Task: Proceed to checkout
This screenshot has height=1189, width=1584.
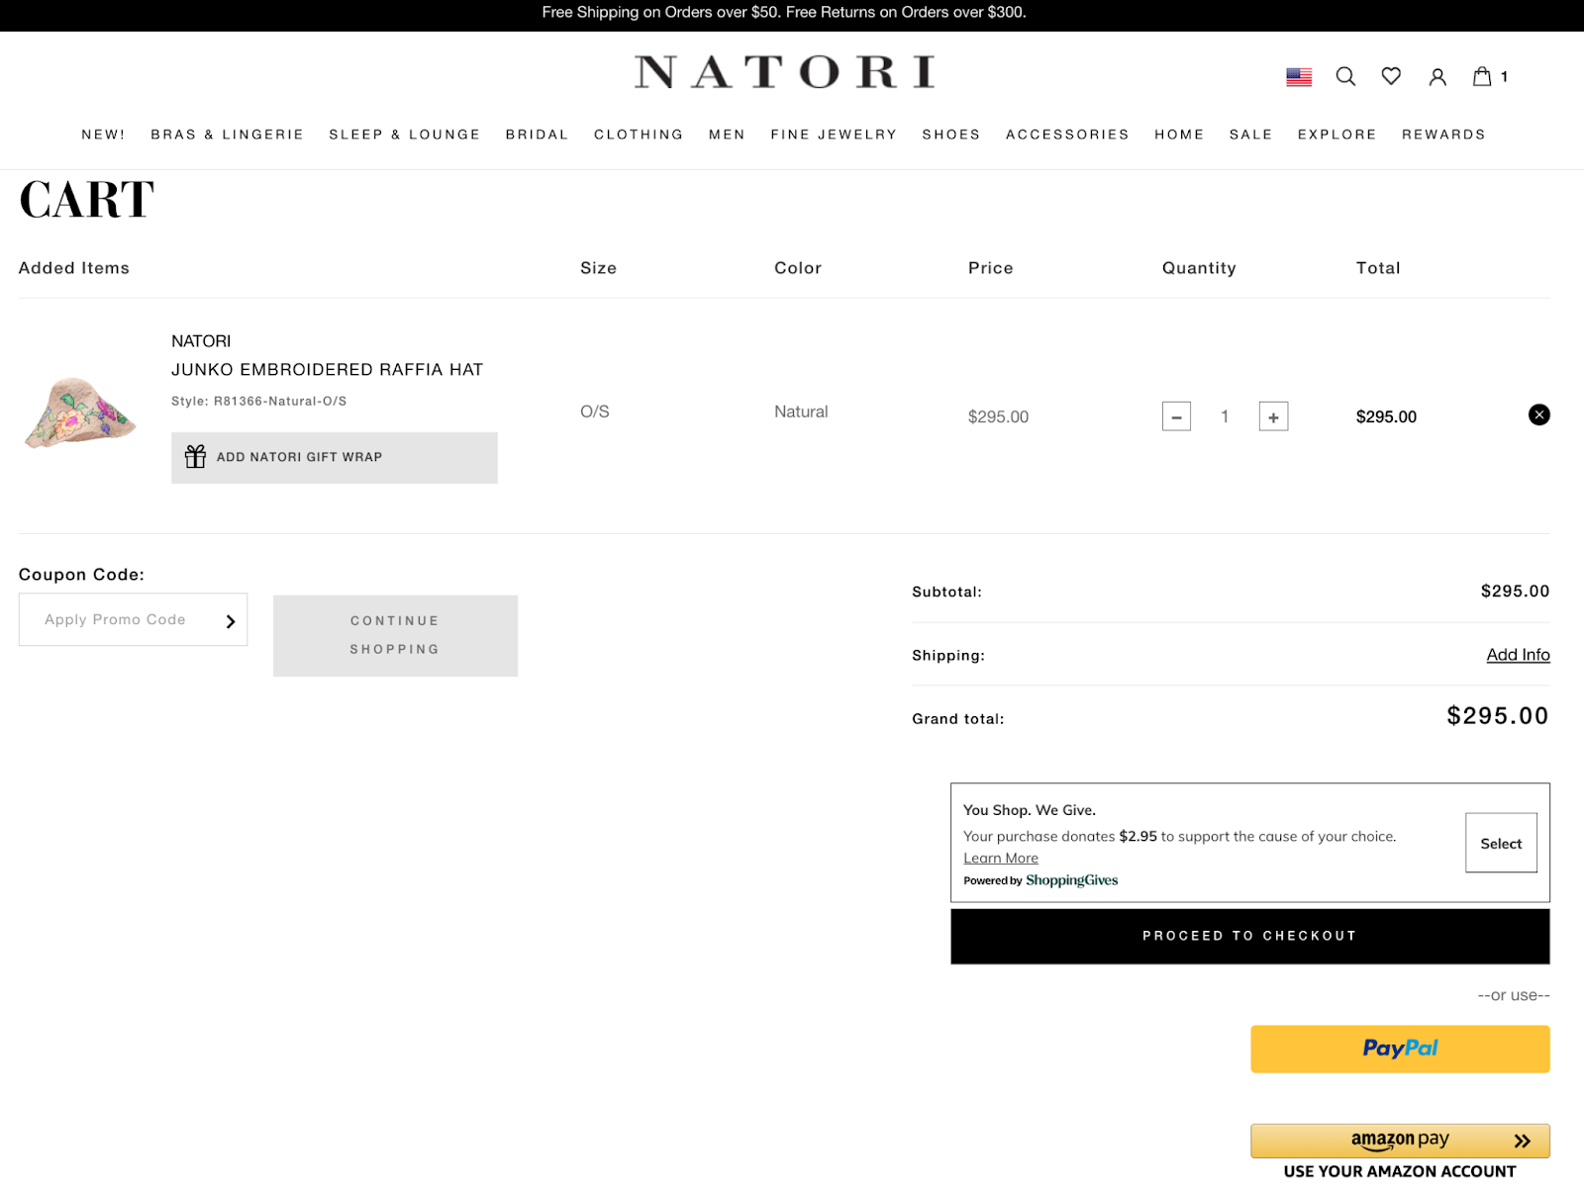Action: click(1249, 936)
